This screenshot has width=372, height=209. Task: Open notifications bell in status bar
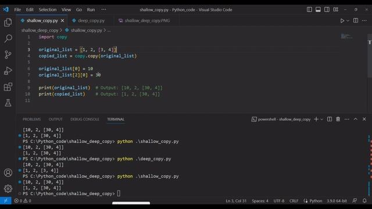[x=364, y=201]
